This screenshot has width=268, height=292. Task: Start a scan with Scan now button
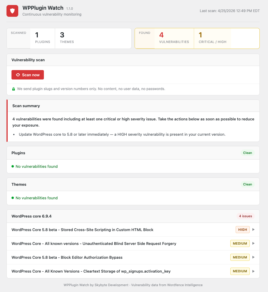click(28, 75)
